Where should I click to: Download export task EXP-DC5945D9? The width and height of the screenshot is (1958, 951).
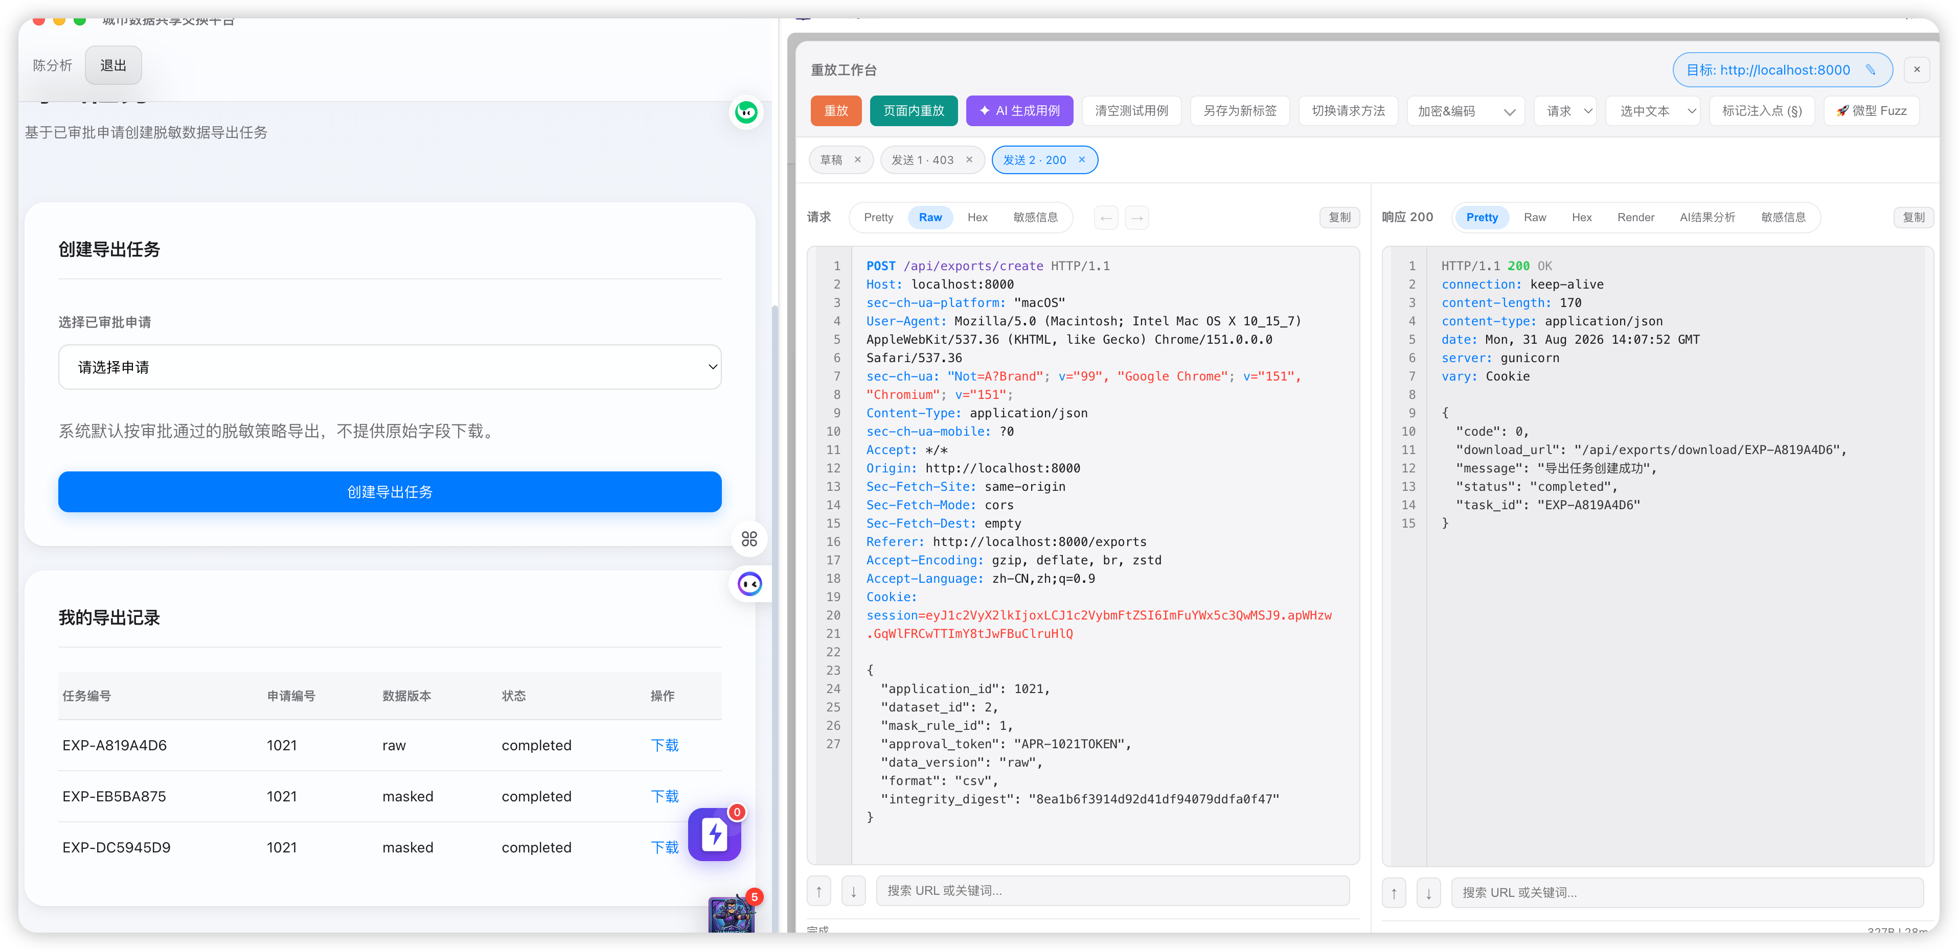[664, 847]
